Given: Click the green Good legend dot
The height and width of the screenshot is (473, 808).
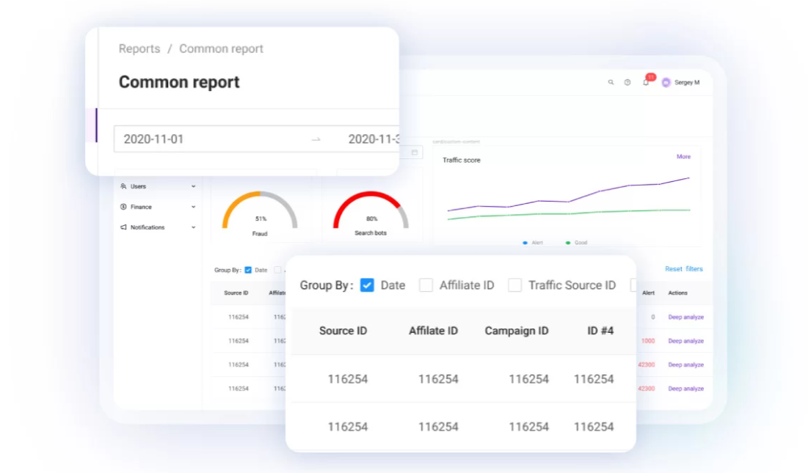Looking at the screenshot, I should click(568, 243).
